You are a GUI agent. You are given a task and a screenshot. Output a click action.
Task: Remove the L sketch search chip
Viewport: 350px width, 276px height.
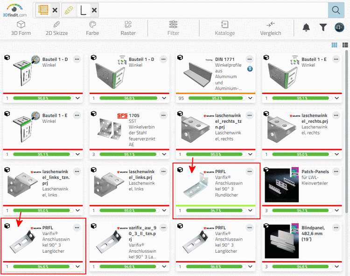94,10
